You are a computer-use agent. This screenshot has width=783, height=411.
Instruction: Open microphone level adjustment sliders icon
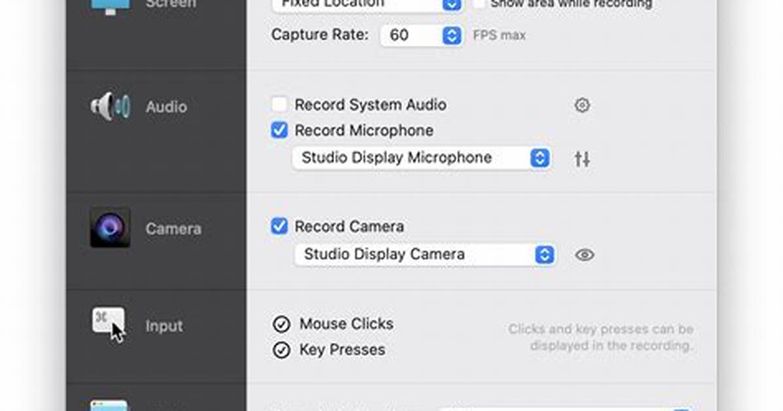[582, 159]
